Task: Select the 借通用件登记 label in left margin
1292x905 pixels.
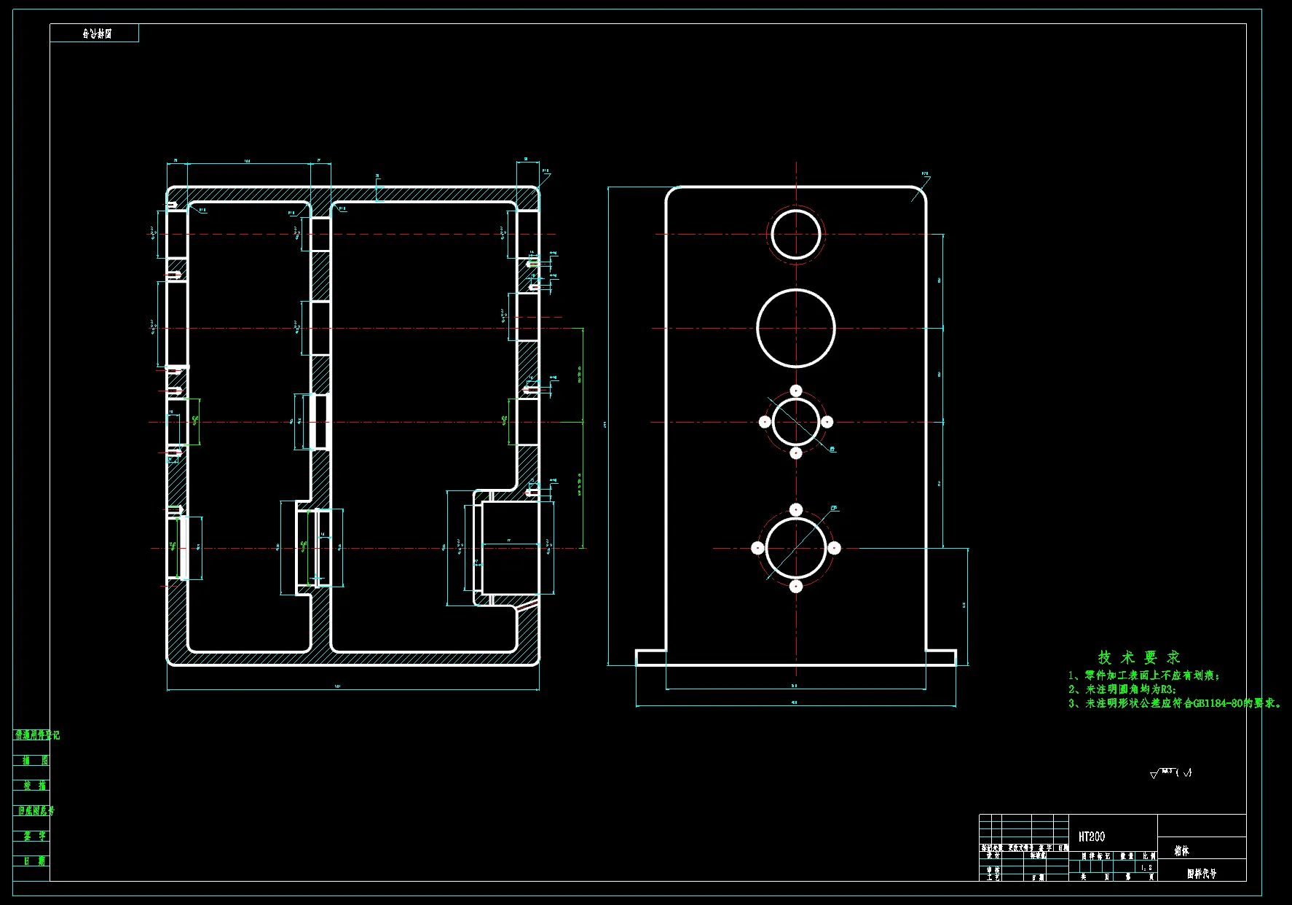Action: [x=37, y=735]
